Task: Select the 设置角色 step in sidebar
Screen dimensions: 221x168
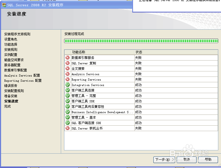Action: [11, 39]
